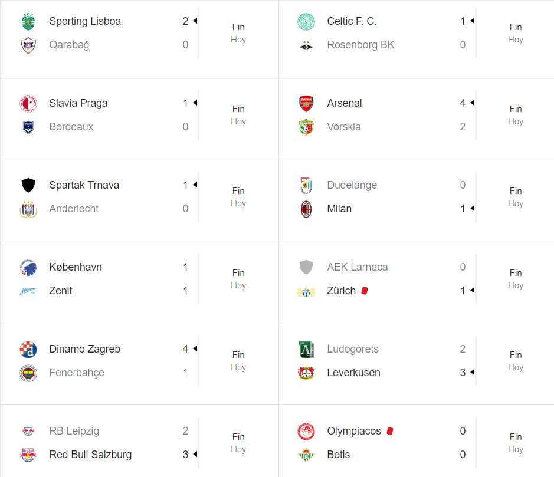Open Red Bull Salzburg team link
This screenshot has height=477, width=554.
tap(90, 455)
